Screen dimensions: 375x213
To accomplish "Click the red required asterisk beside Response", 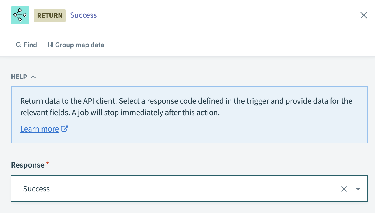I will pos(47,162).
